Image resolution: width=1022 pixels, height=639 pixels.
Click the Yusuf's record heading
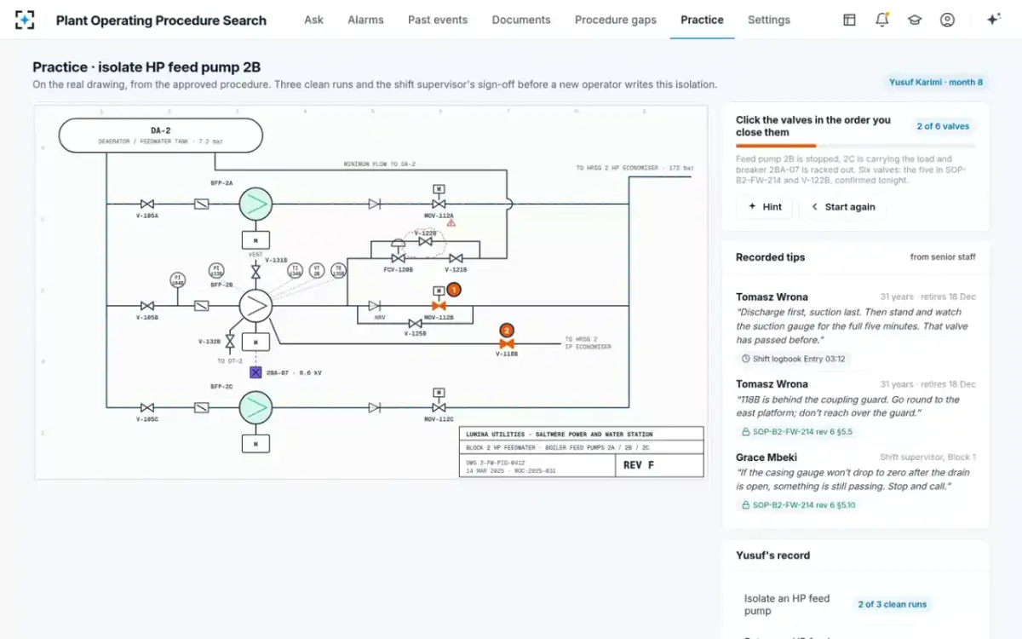click(x=772, y=555)
